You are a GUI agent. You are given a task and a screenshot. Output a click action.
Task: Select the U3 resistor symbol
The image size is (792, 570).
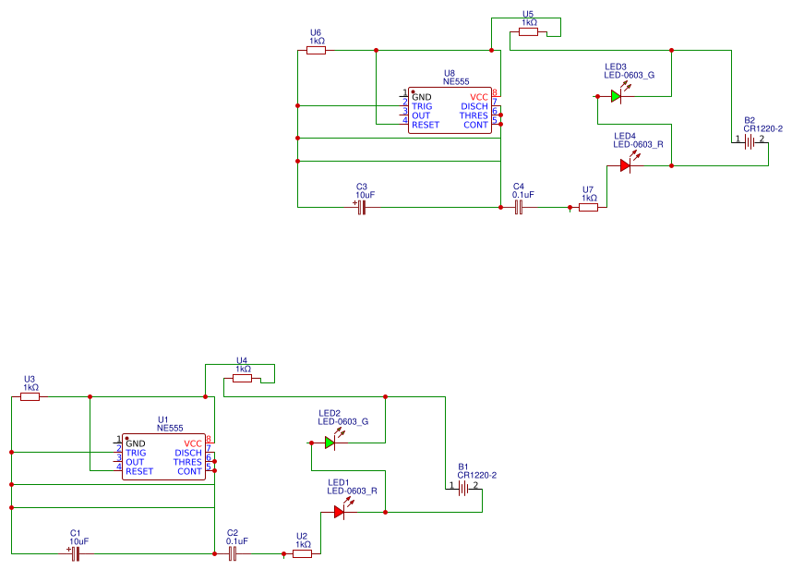click(x=30, y=397)
